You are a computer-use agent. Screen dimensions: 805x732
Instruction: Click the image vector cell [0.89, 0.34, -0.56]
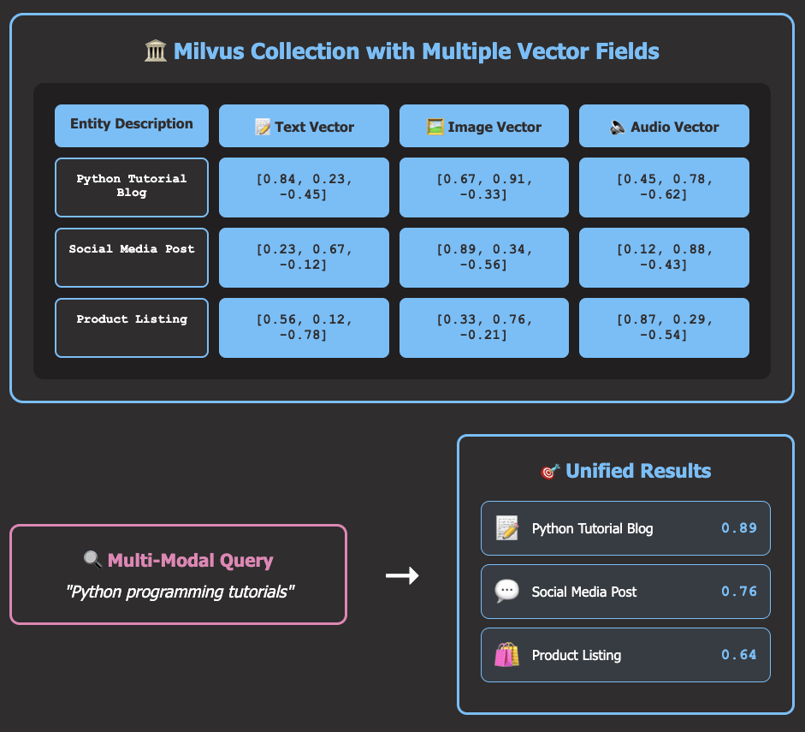click(484, 257)
